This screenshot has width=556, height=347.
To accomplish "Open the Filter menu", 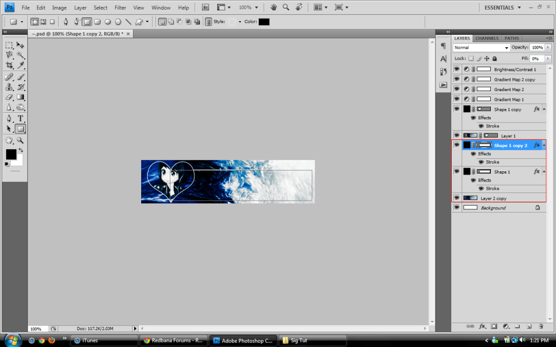I will click(120, 8).
